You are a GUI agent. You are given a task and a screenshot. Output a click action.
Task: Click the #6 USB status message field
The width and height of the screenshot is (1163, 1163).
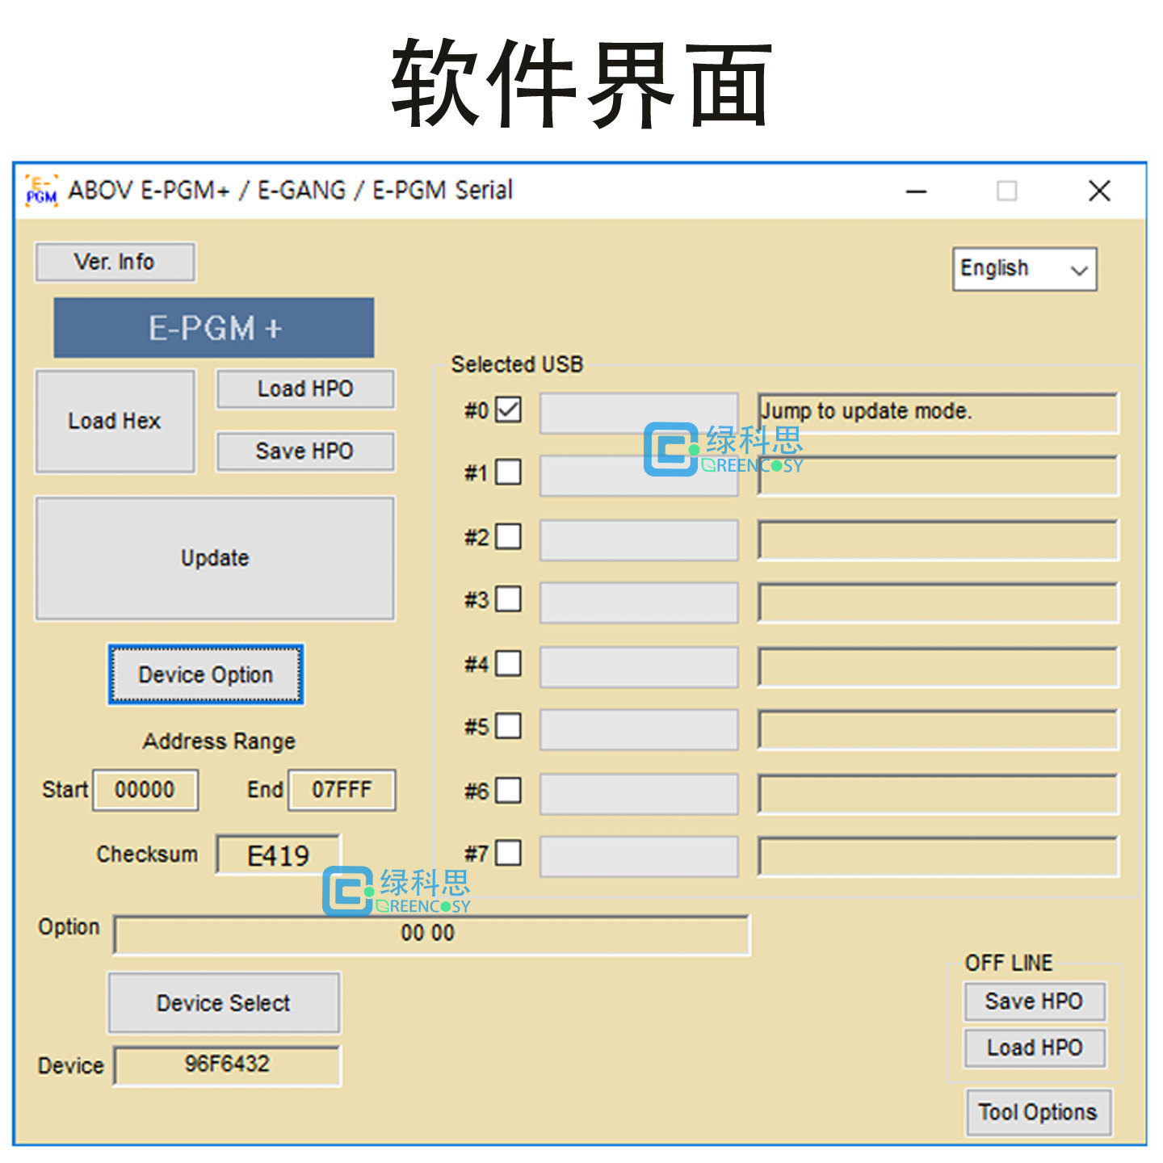click(x=938, y=794)
